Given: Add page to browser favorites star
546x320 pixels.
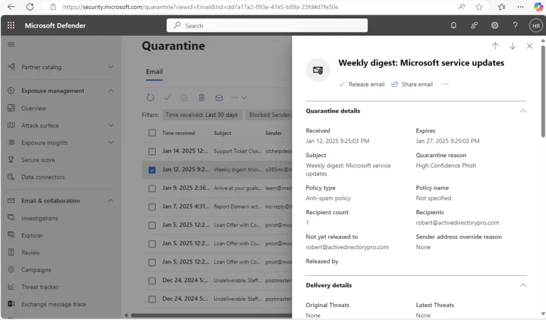Looking at the screenshot, I should [x=479, y=6].
